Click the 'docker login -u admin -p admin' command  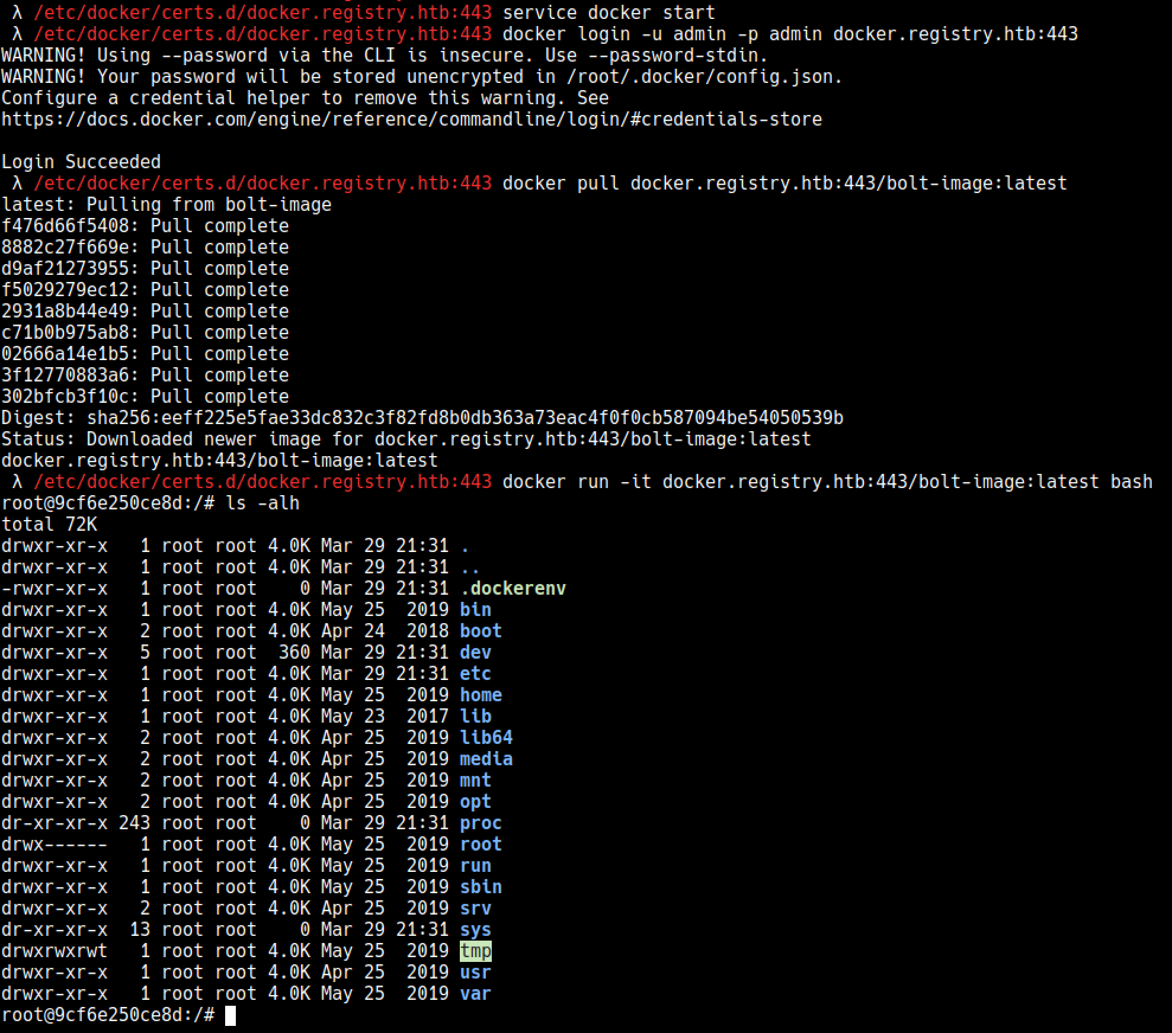(790, 34)
